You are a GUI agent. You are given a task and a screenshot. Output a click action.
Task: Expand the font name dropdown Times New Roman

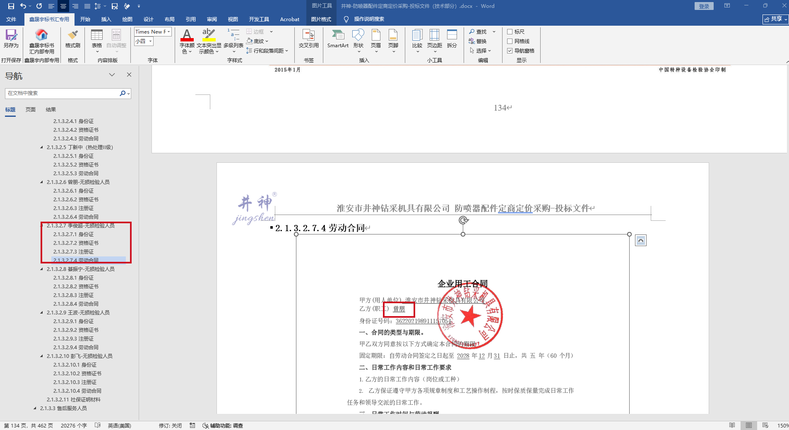click(x=168, y=31)
